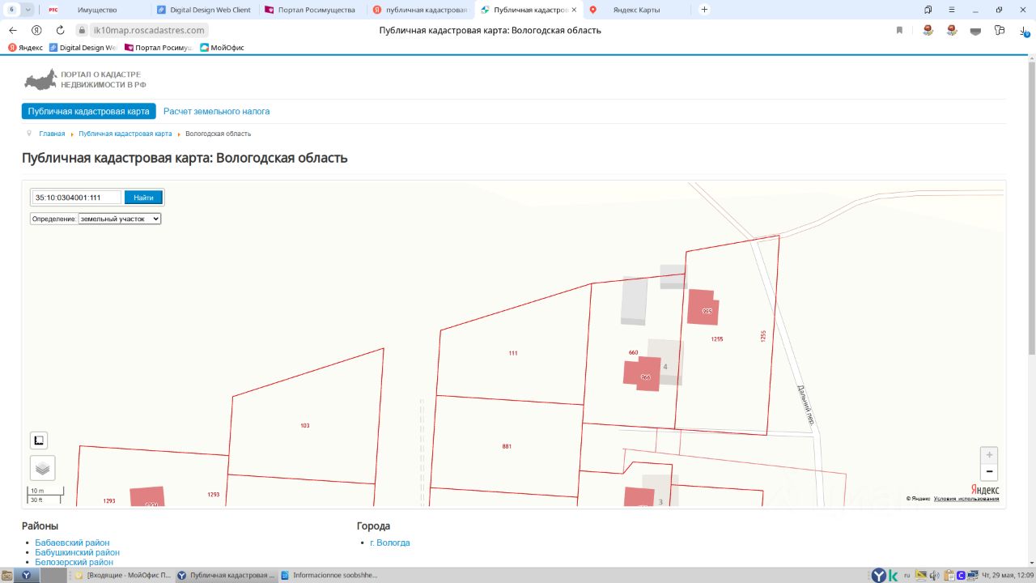1036x583 pixels.
Task: Open the browser hamburger menu
Action: [952, 10]
